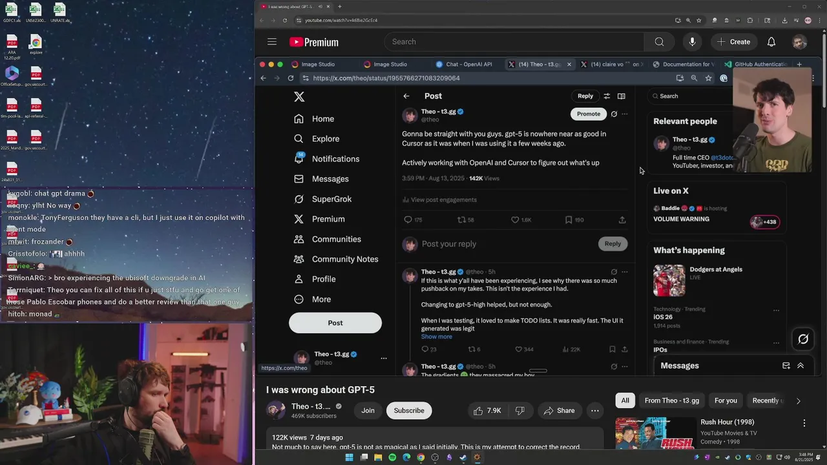Bookmark the YouTube page with the star

tap(699, 20)
